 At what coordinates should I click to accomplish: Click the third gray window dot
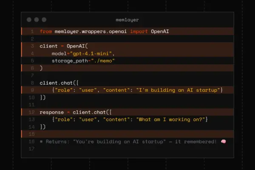tap(44, 20)
